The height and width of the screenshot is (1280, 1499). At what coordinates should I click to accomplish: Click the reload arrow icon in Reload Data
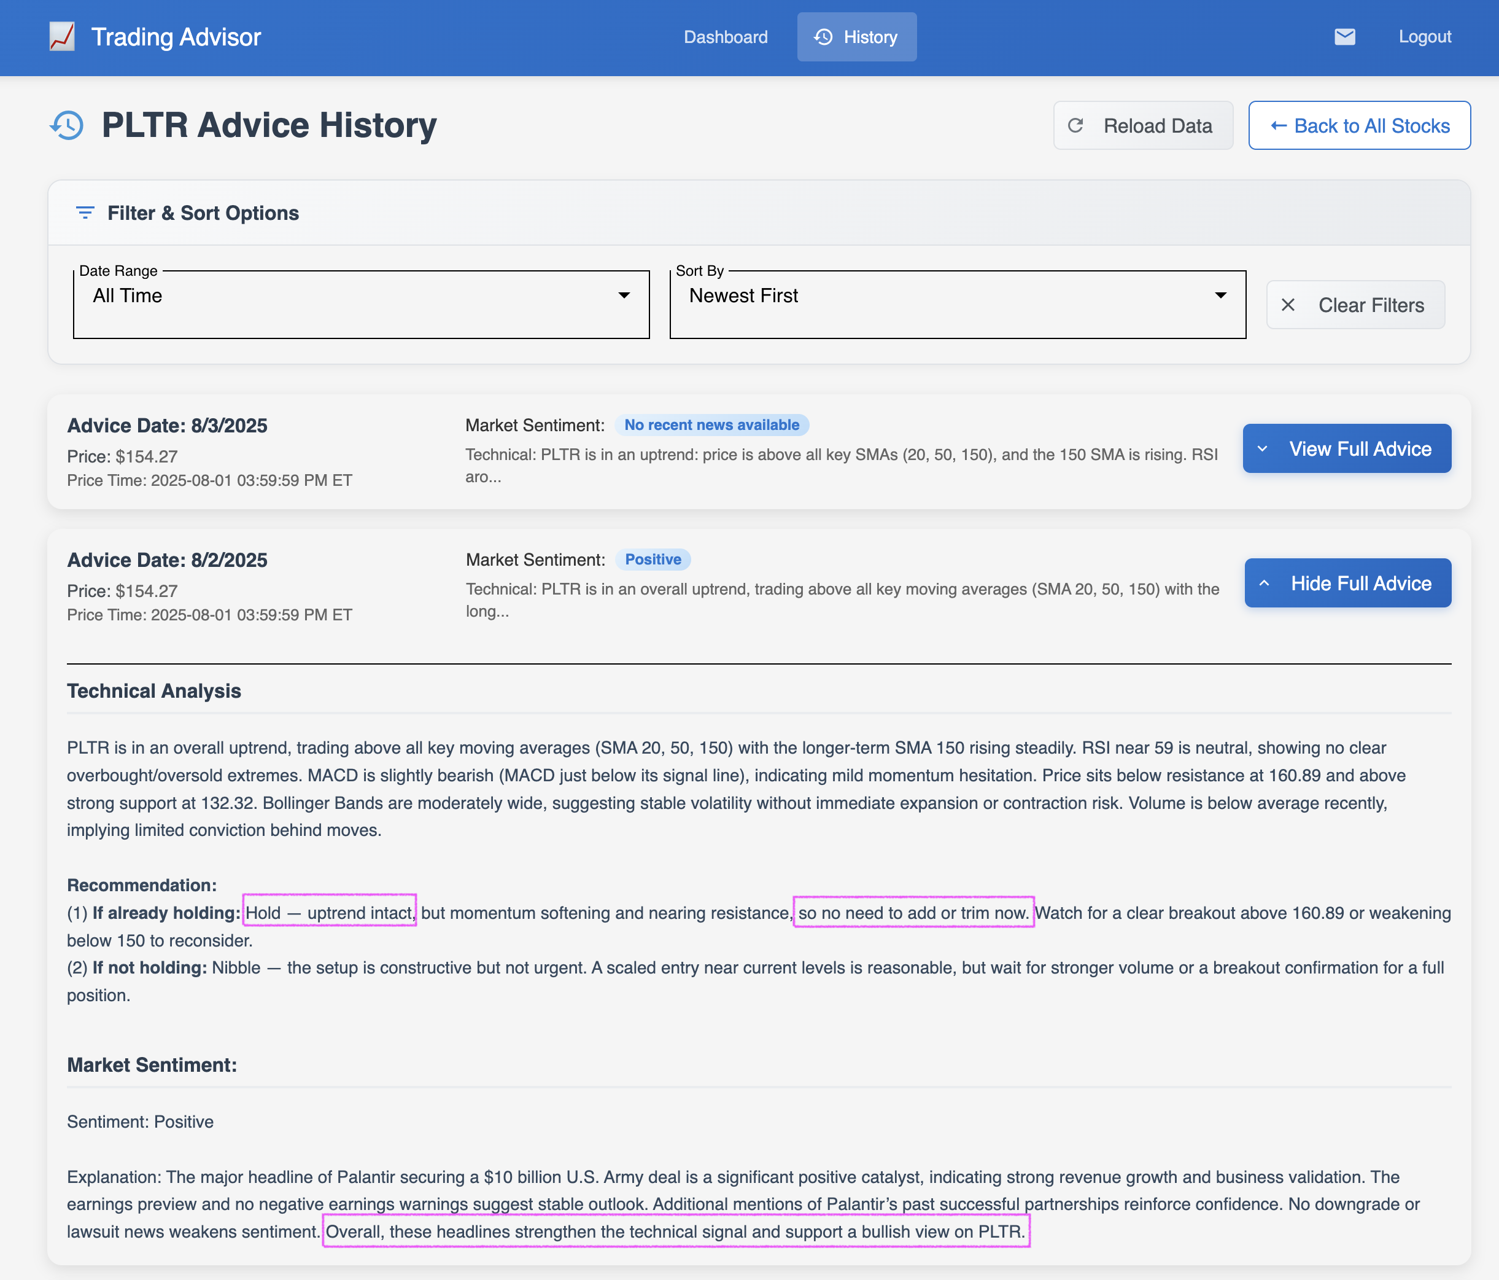(x=1076, y=126)
